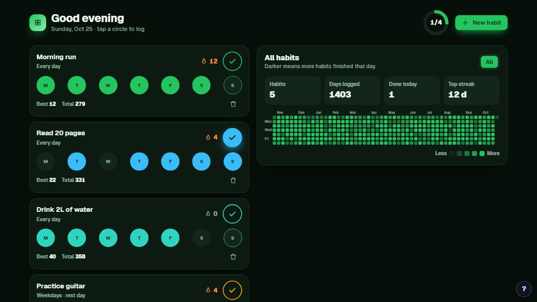
Task: Toggle Wednesday circle for Drink 2L water
Action: point(108,238)
